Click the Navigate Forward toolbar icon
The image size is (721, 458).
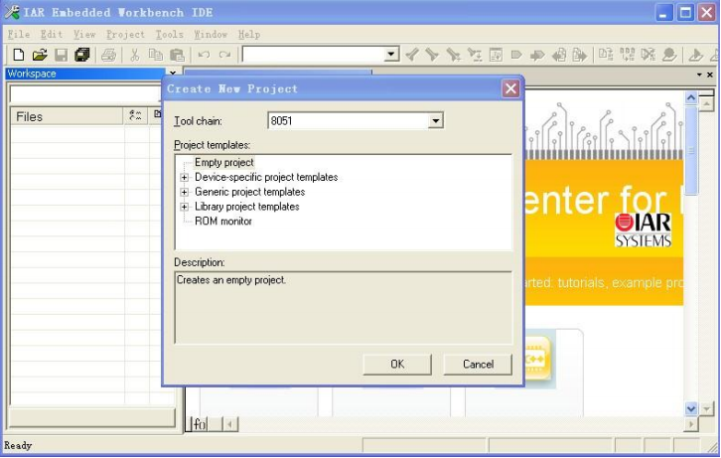click(x=579, y=55)
